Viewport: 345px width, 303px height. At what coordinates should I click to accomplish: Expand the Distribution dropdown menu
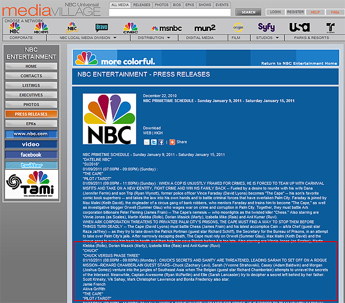[x=154, y=37]
